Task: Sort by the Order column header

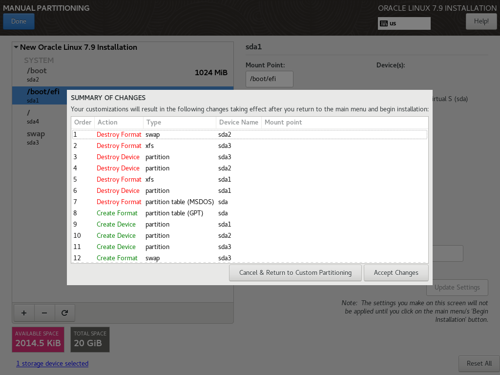Action: tap(83, 123)
